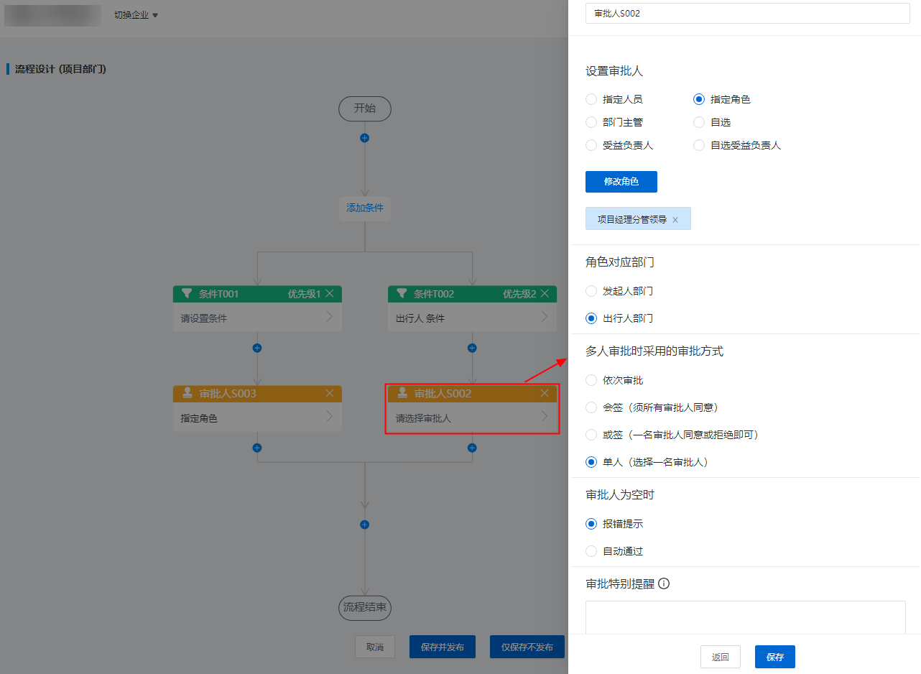Click the 仅保存不发布 button
This screenshot has width=921, height=674.
pyautogui.click(x=527, y=647)
